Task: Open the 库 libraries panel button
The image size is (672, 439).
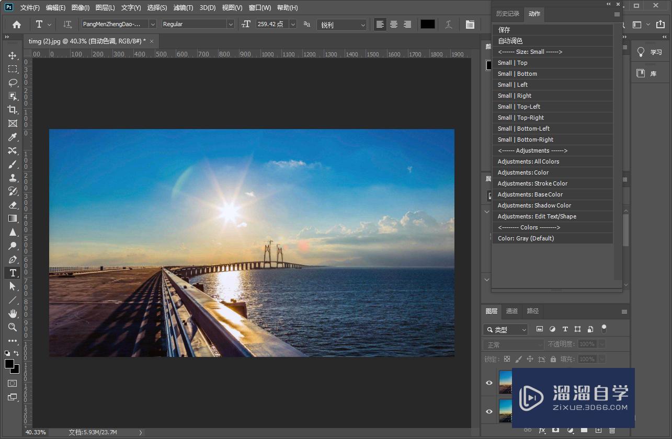Action: click(650, 74)
